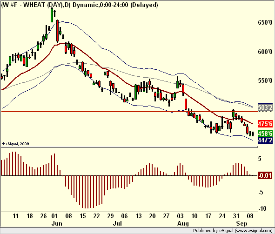The width and height of the screenshot is (275, 234).
Task: Click date label 22 on the time axis
Action: pos(96,216)
